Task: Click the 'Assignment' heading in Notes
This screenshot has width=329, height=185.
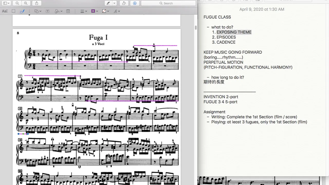Action: point(214,112)
